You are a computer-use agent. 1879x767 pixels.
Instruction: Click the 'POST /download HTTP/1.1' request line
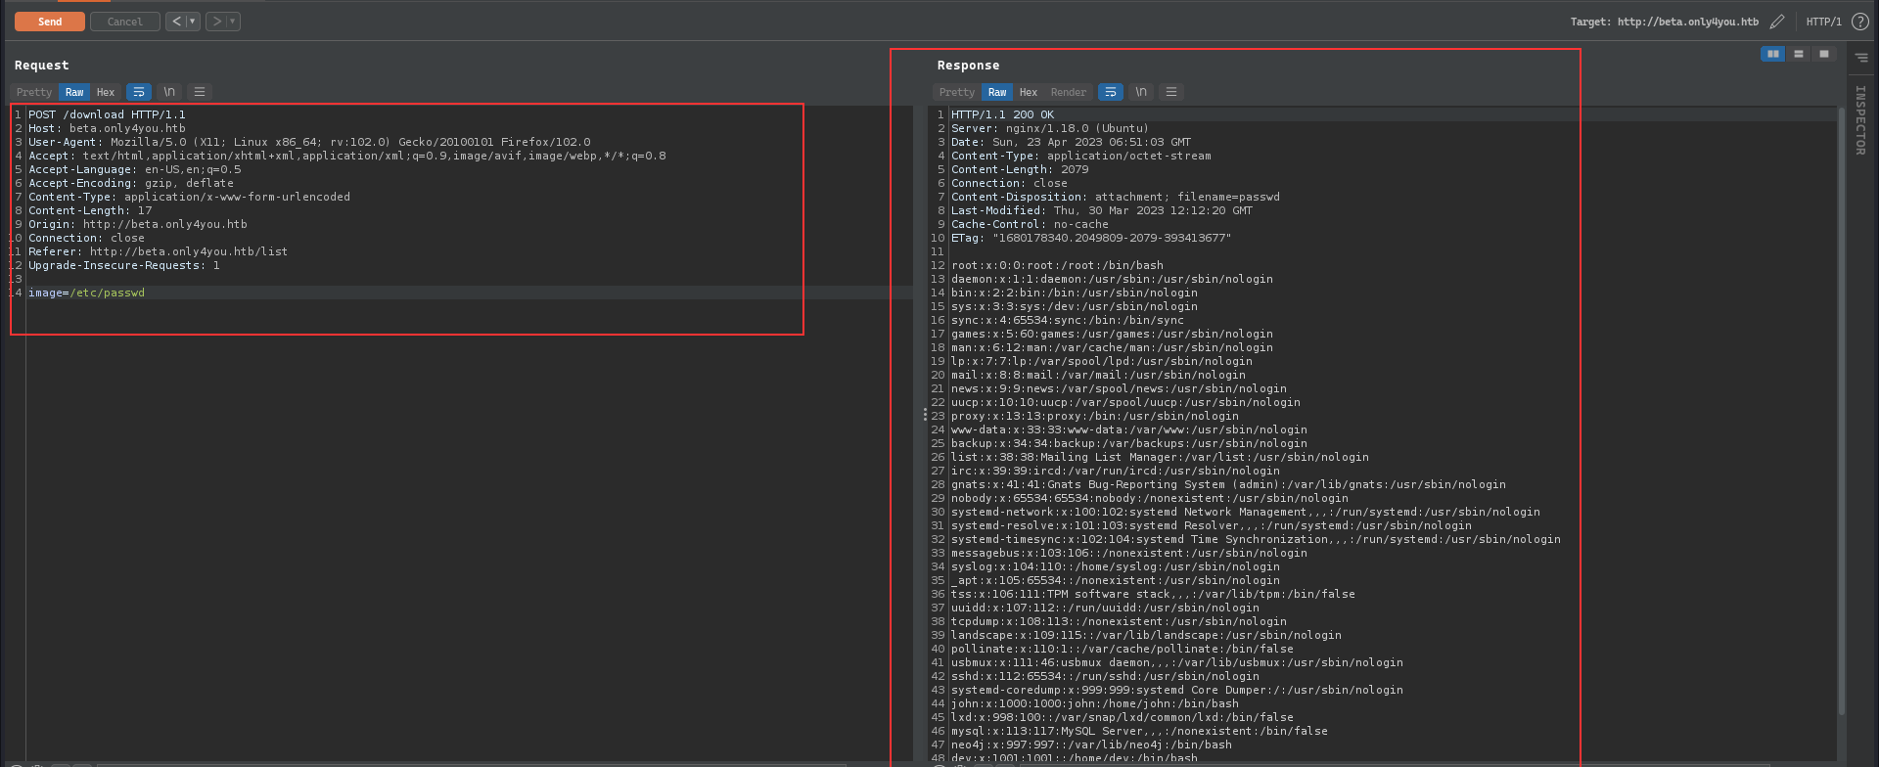coord(107,114)
